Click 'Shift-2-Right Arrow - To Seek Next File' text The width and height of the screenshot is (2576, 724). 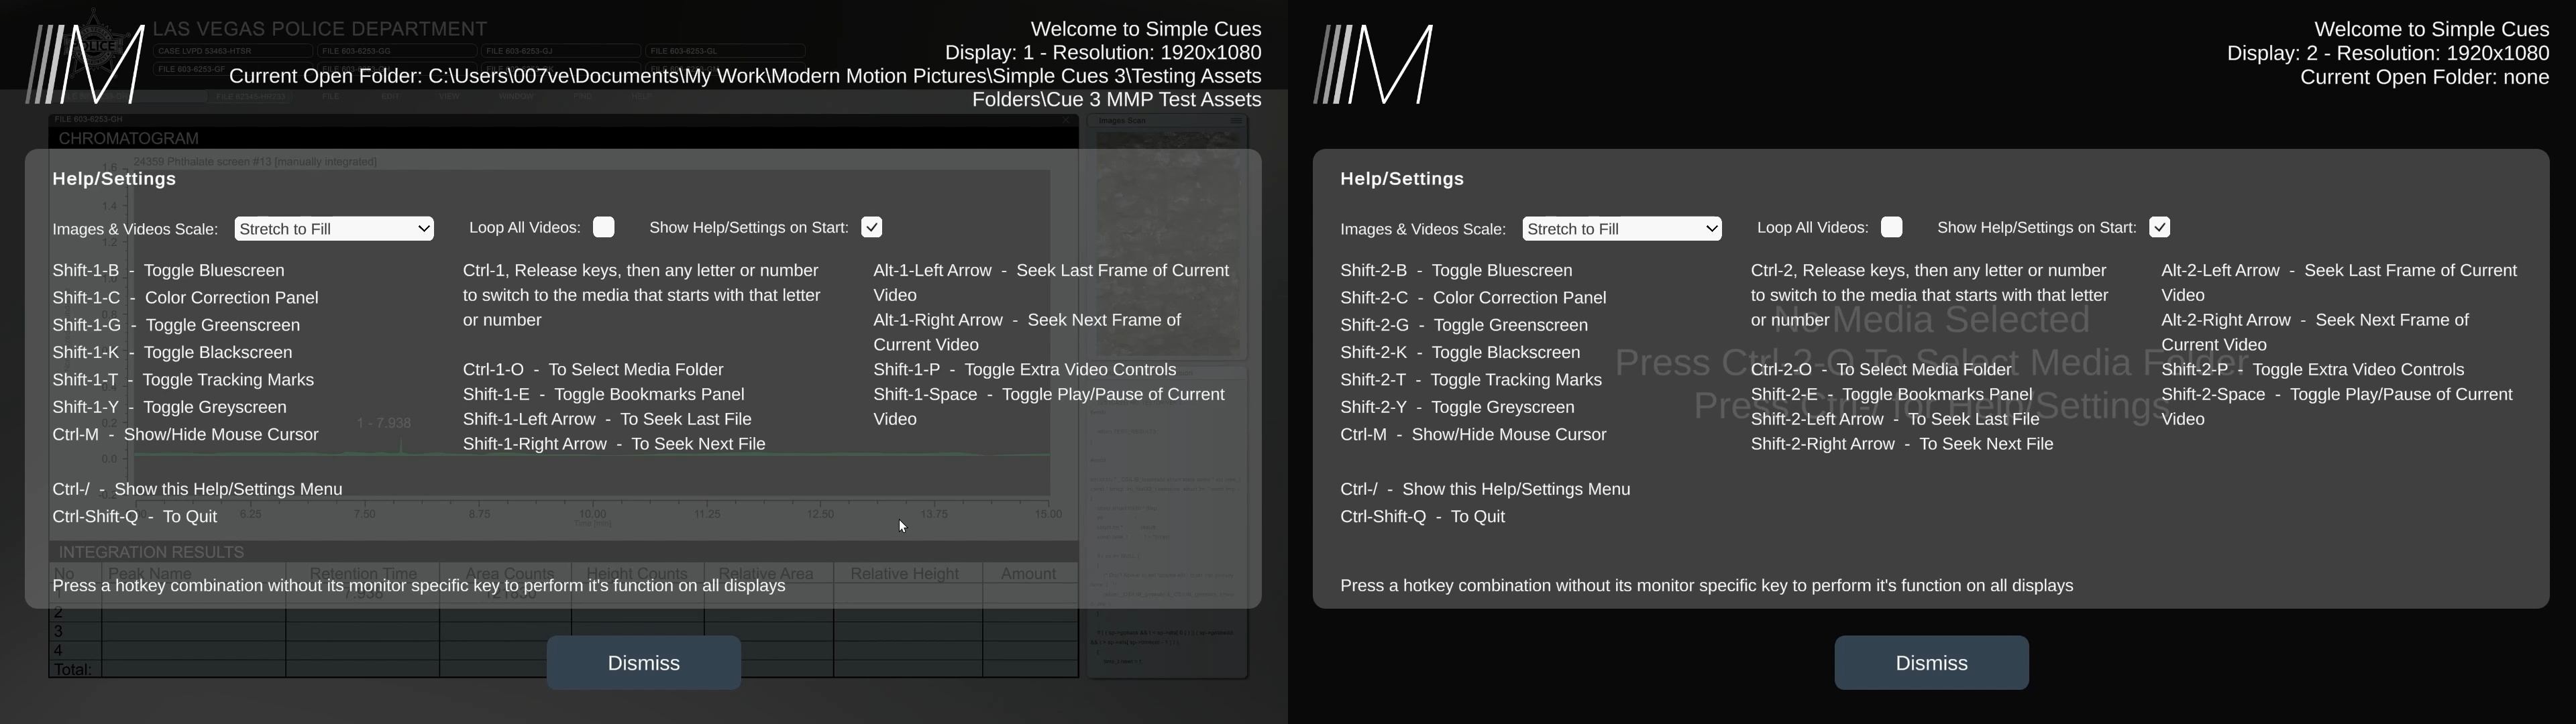[1902, 444]
